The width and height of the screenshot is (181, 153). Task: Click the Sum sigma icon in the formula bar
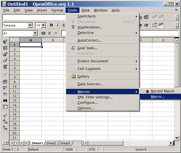pyautogui.click(x=50, y=33)
